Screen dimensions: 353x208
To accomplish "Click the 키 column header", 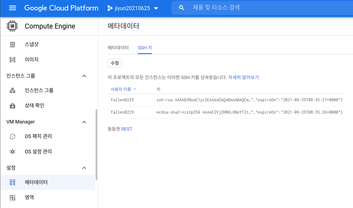I will point(158,89).
